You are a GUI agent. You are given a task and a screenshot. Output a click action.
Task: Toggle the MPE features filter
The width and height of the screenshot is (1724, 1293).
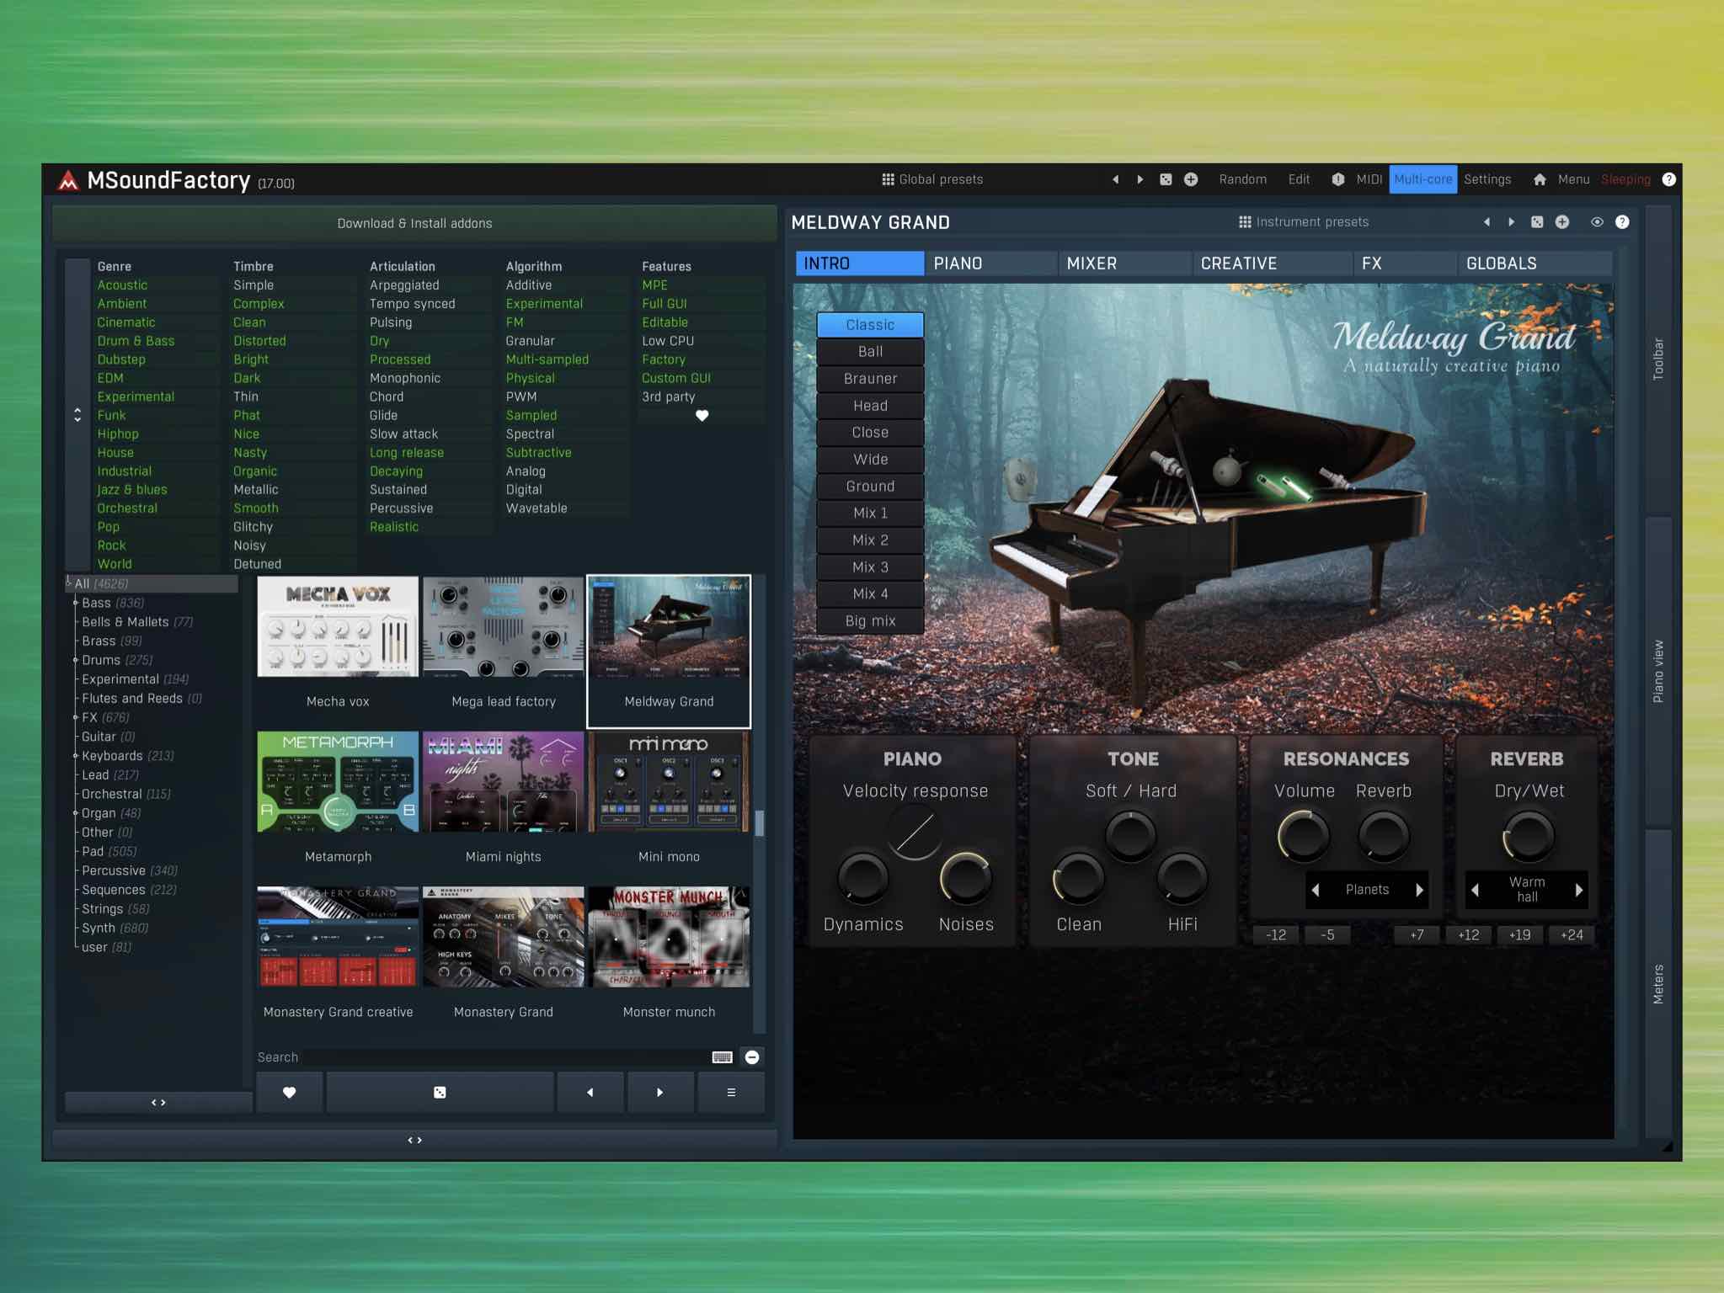(x=654, y=285)
